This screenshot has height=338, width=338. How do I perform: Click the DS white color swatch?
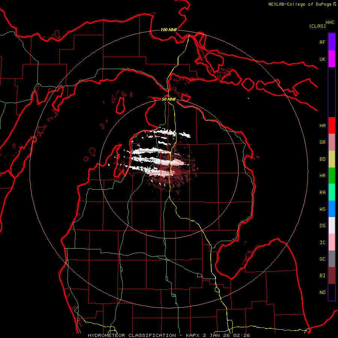pos(332,225)
